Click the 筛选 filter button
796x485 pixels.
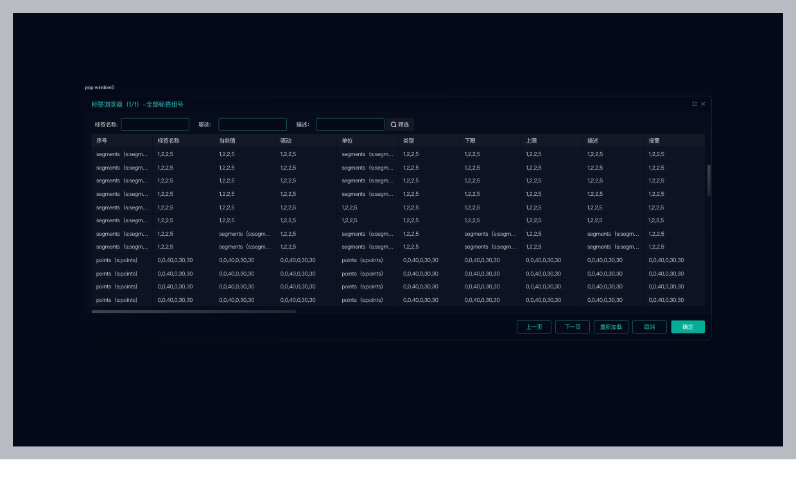pyautogui.click(x=400, y=125)
